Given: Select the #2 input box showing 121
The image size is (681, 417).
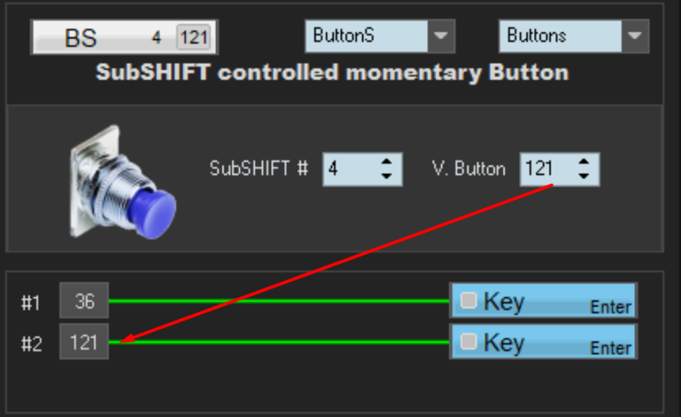Looking at the screenshot, I should click(84, 341).
